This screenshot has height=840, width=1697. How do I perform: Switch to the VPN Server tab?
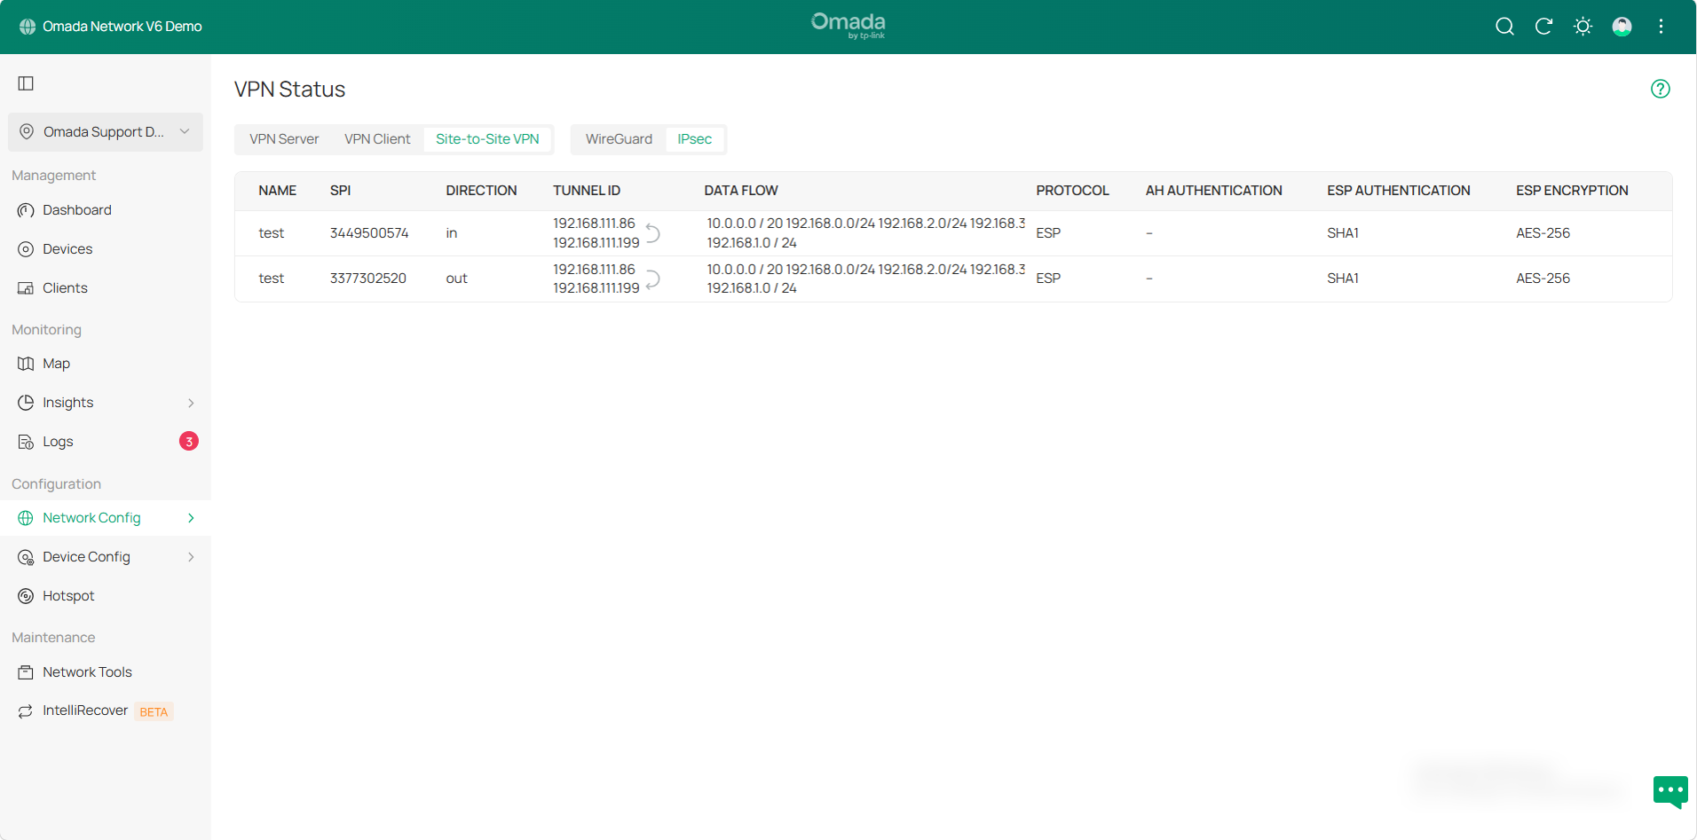[x=284, y=138]
